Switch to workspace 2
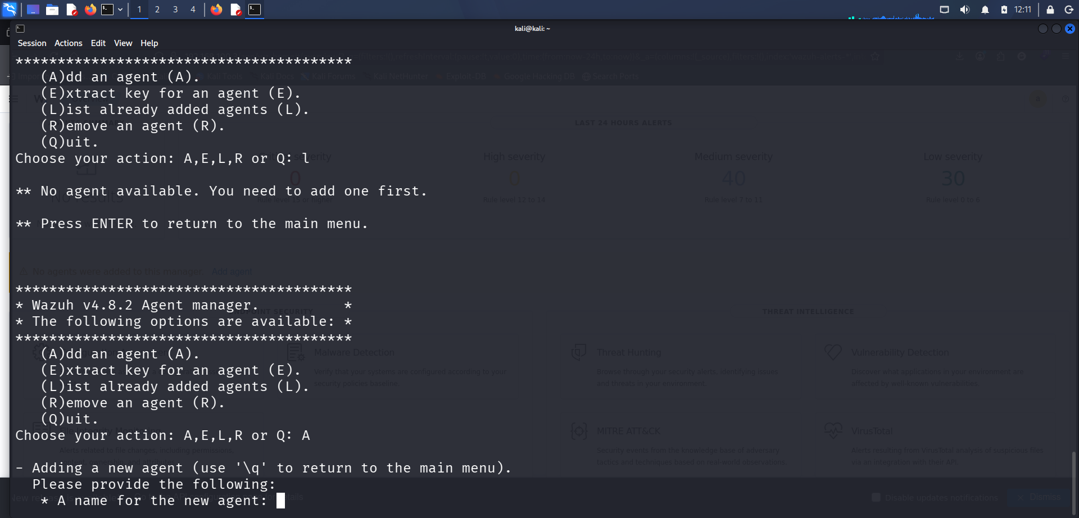1079x518 pixels. (x=157, y=10)
